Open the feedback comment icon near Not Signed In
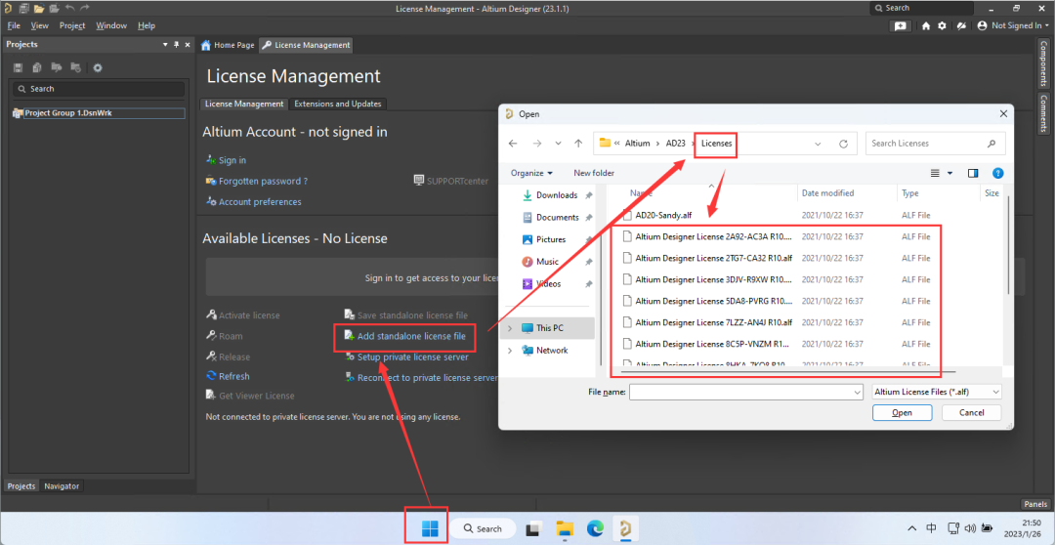Viewport: 1055px width, 545px height. pyautogui.click(x=900, y=26)
